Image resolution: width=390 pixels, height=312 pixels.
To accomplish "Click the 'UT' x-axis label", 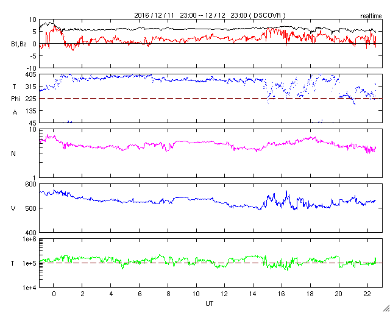I will [210, 303].
